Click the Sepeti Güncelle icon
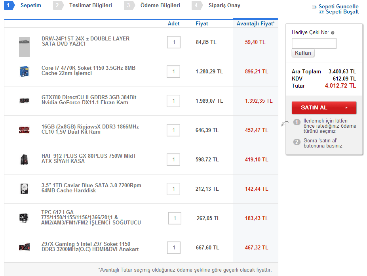 coord(315,7)
